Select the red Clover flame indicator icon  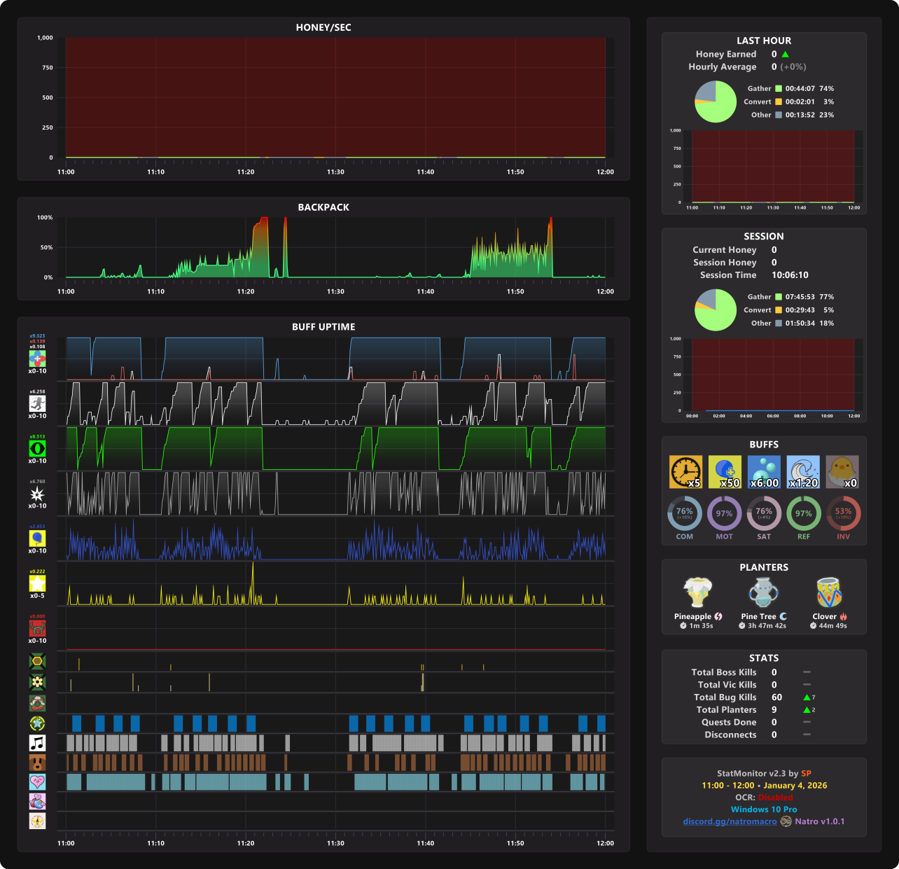click(x=843, y=617)
